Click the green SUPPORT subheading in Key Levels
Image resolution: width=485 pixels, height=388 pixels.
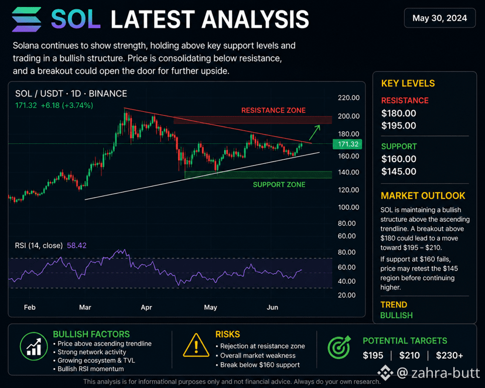[x=399, y=146]
